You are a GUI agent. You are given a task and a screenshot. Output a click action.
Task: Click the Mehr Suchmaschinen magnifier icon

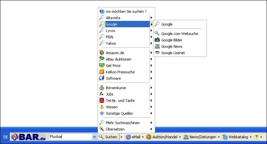(x=102, y=122)
